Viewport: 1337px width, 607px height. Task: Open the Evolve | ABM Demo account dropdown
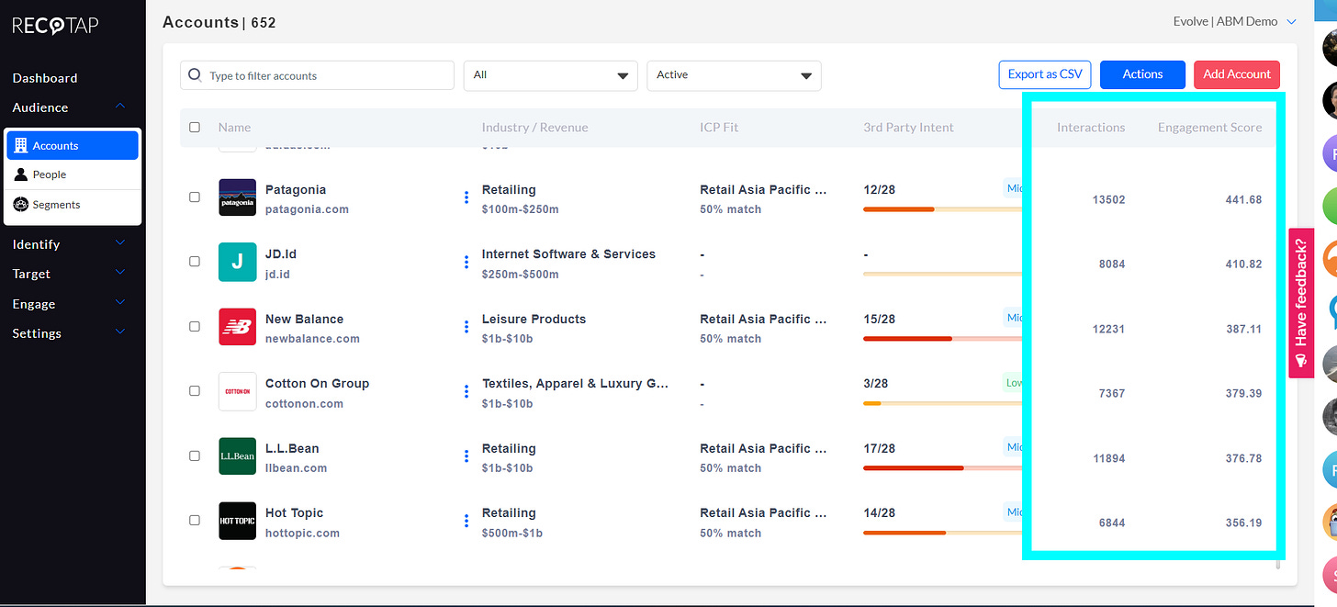(1235, 21)
